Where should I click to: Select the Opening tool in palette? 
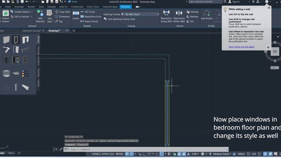tap(25, 39)
